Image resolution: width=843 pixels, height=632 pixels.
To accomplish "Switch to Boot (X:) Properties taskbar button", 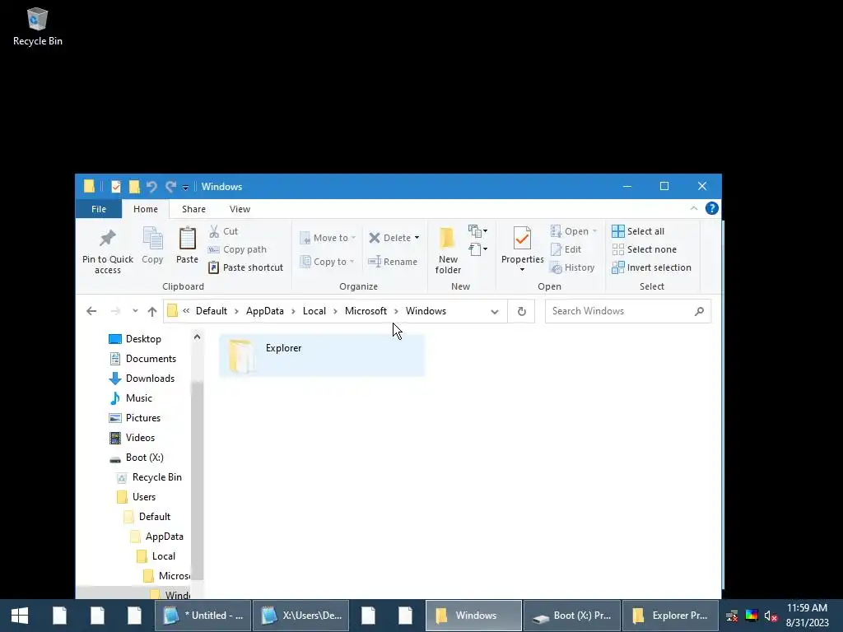I will 572,616.
